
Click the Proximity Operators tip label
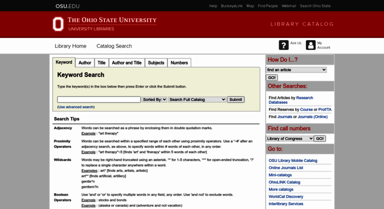coord(62,144)
